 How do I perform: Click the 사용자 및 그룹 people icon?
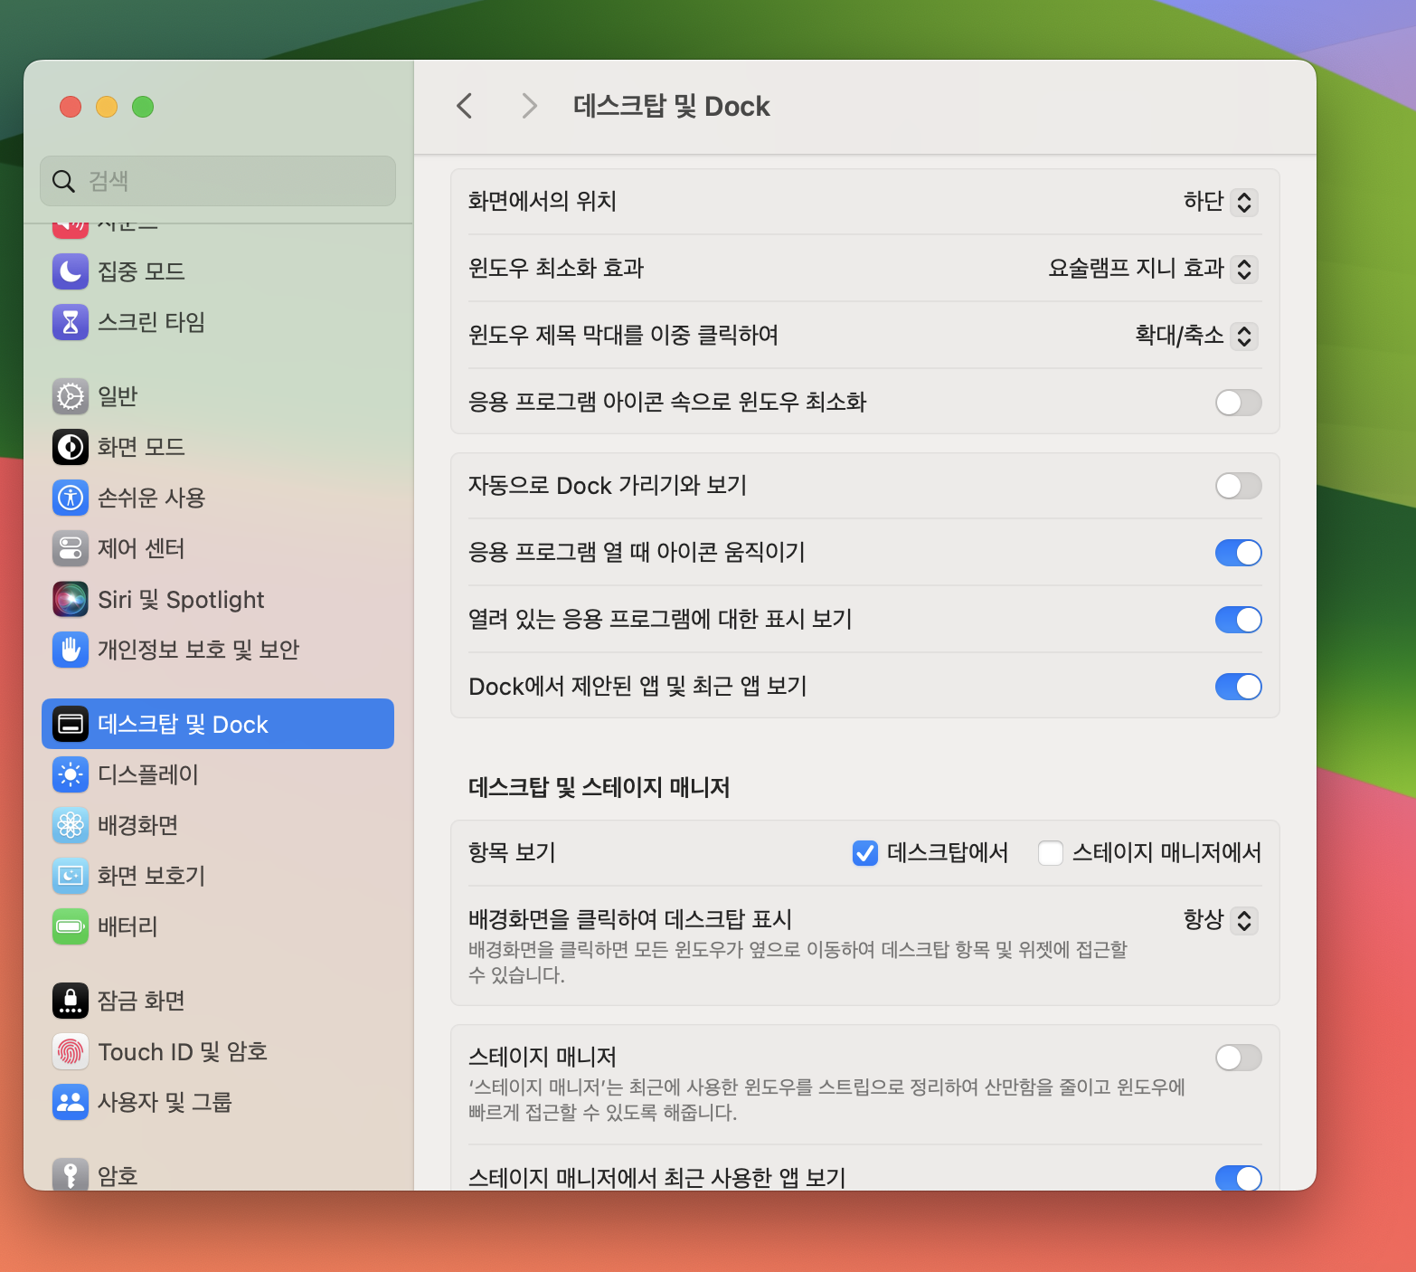pyautogui.click(x=71, y=1102)
